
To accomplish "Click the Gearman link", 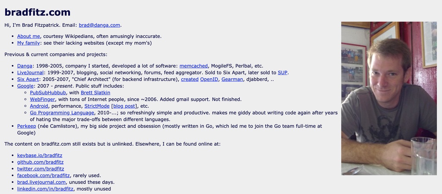I will click(x=232, y=79).
